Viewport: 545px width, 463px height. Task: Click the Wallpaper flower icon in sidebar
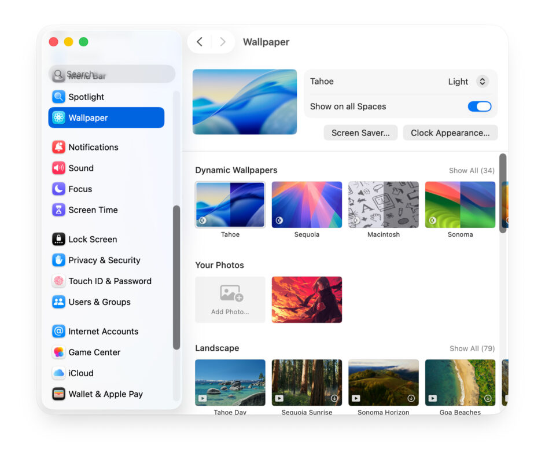pyautogui.click(x=58, y=117)
